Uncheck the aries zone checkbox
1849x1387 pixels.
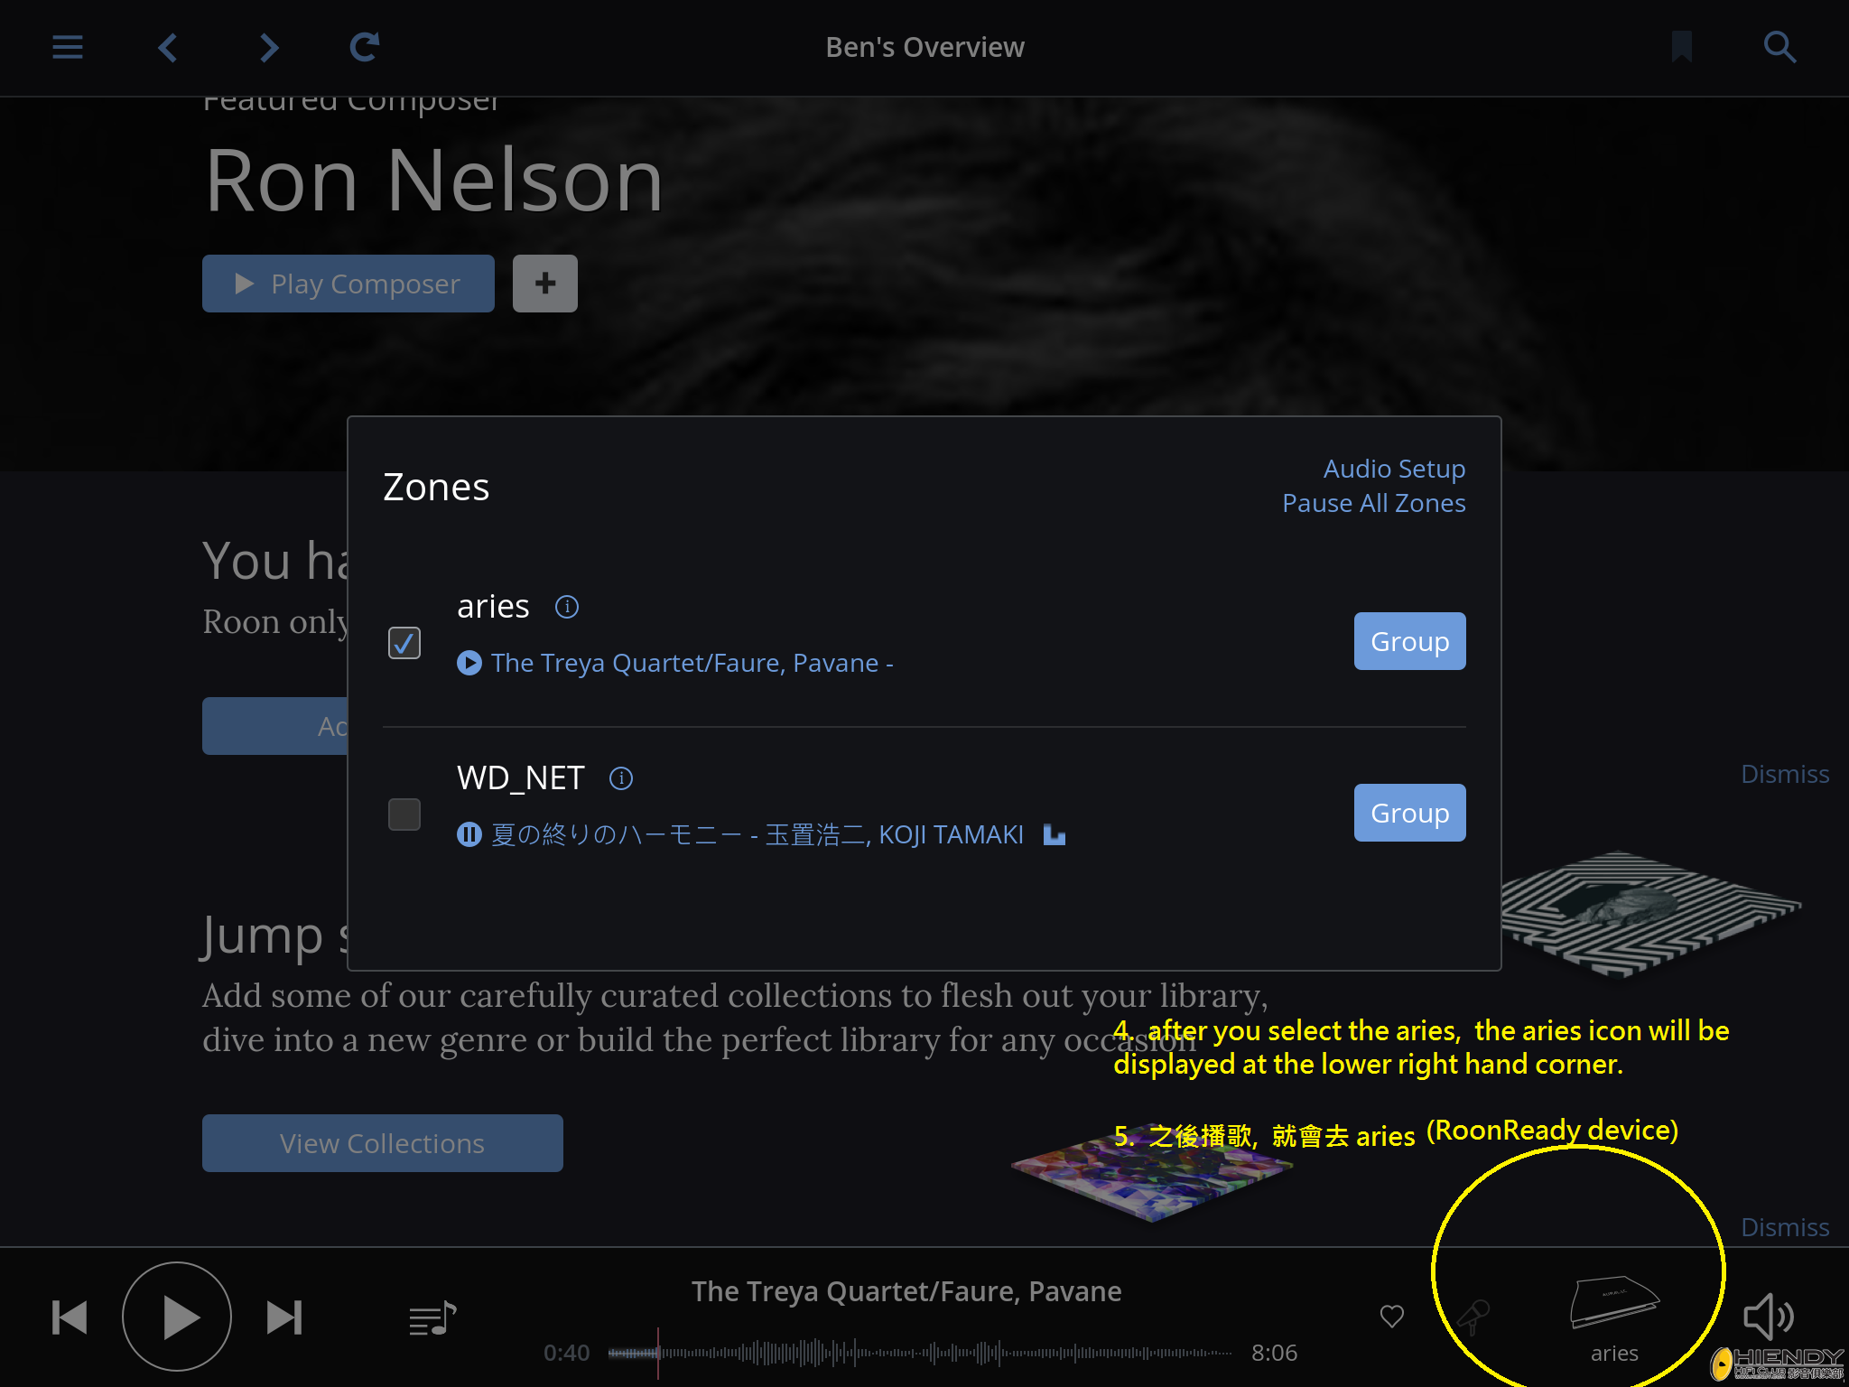(x=404, y=643)
